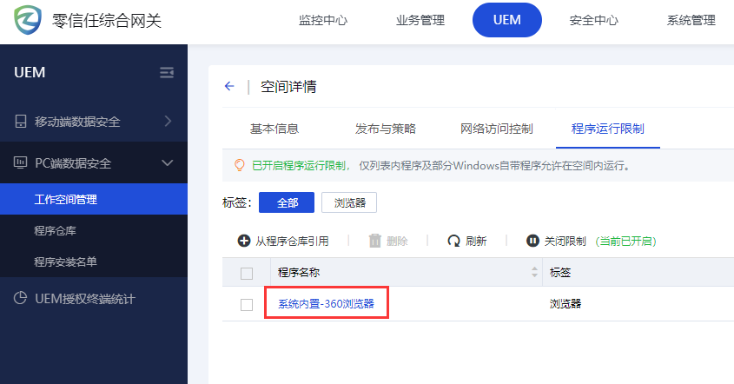Click the (当前已开启) status text
Image resolution: width=734 pixels, height=384 pixels.
626,241
